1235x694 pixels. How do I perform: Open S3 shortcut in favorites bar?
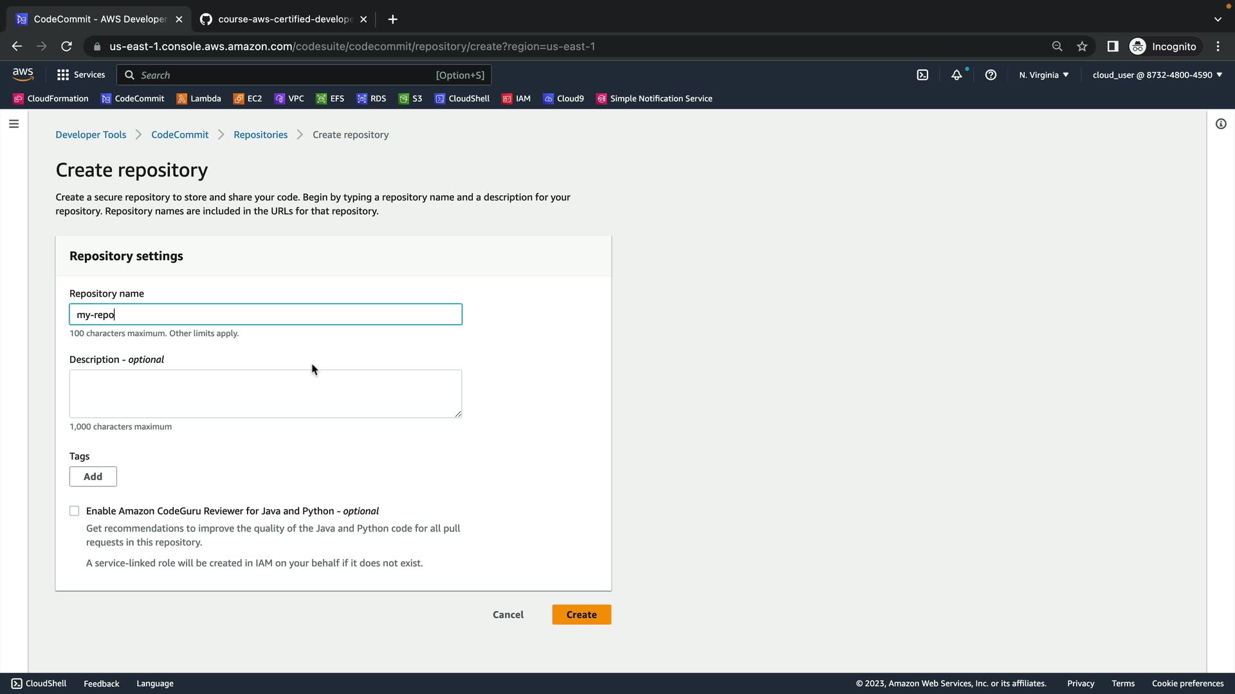410,99
